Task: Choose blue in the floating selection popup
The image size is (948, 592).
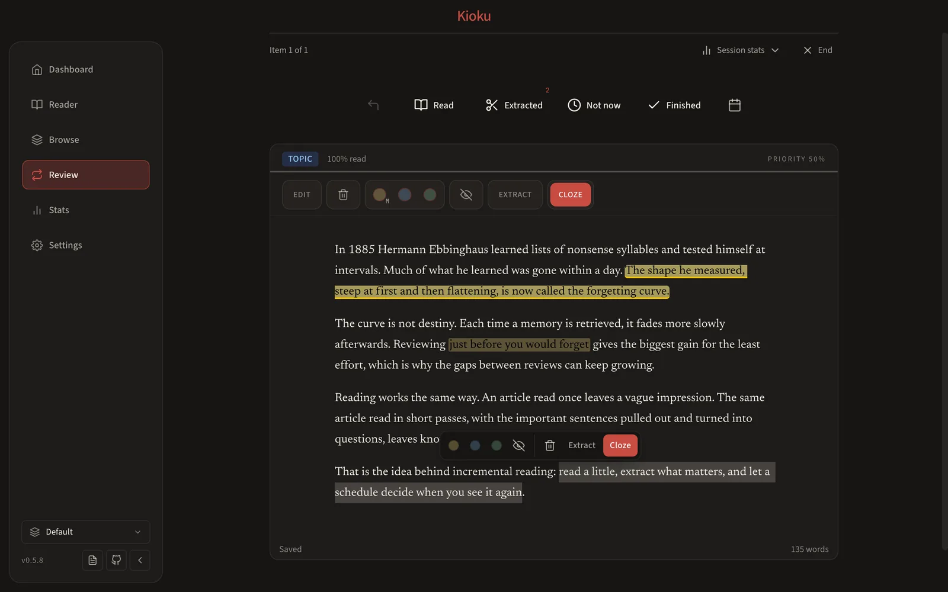Action: point(475,445)
